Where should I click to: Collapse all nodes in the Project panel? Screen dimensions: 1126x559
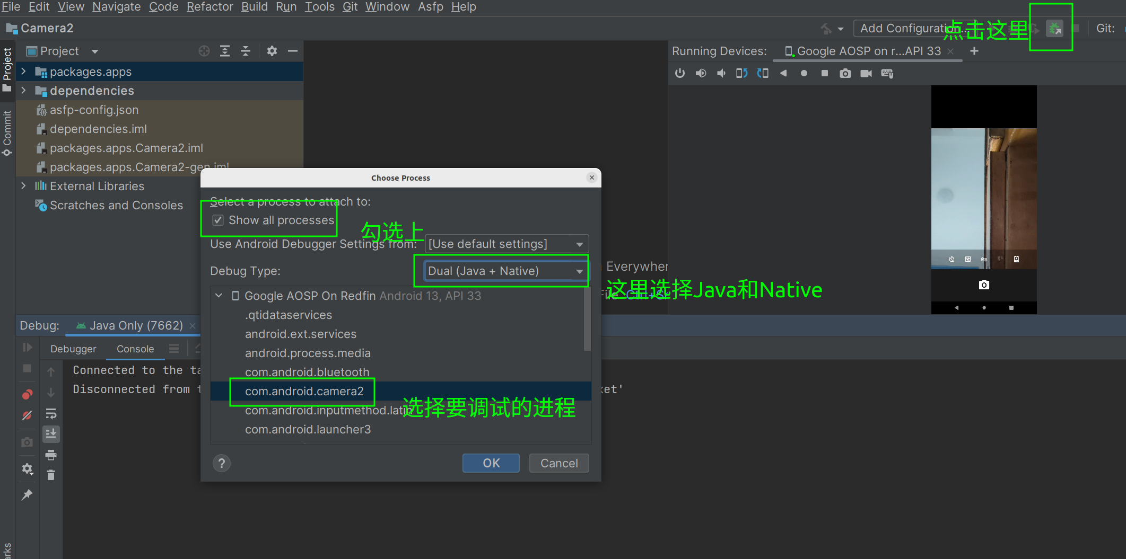coord(246,51)
